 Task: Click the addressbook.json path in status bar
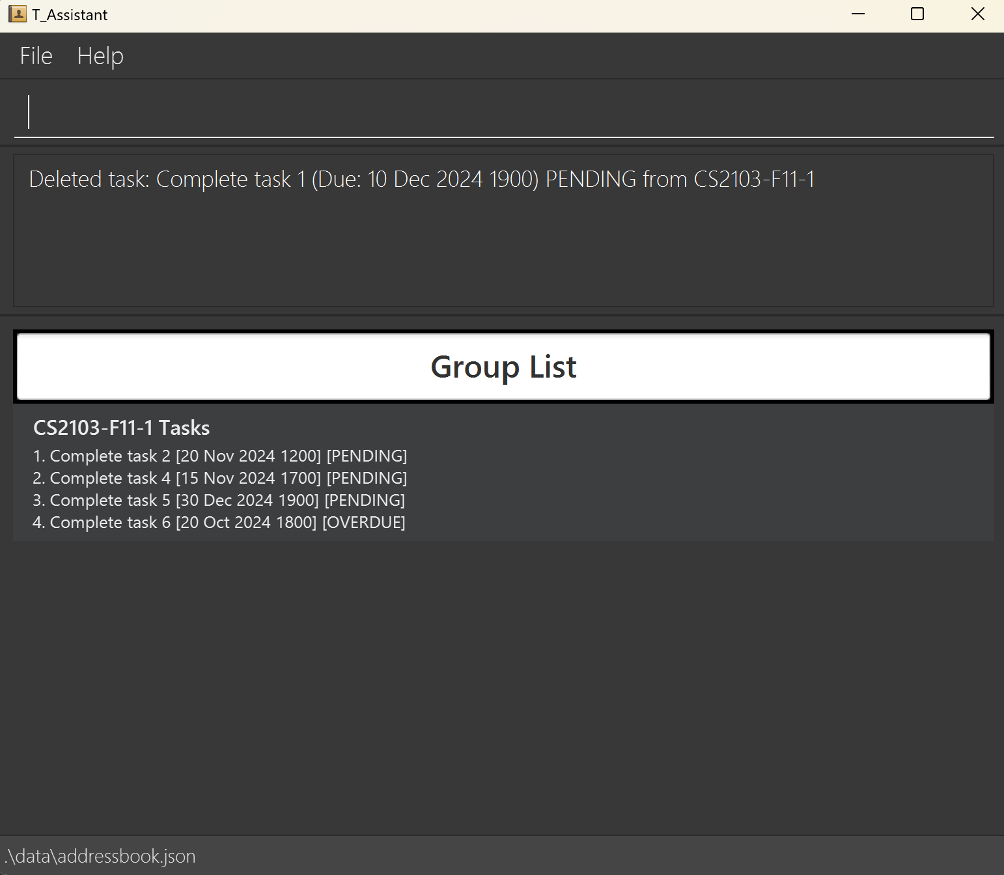pos(100,856)
